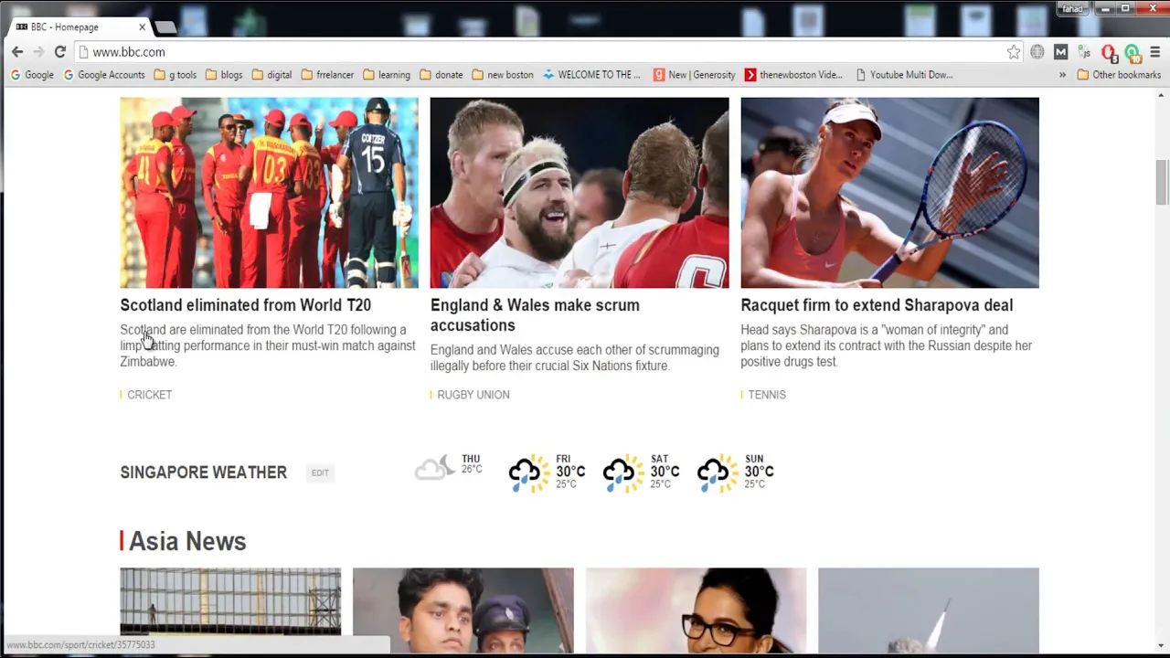This screenshot has height=658, width=1170.
Task: Open headline Racquet firm to extend Sharapova deal
Action: (877, 305)
